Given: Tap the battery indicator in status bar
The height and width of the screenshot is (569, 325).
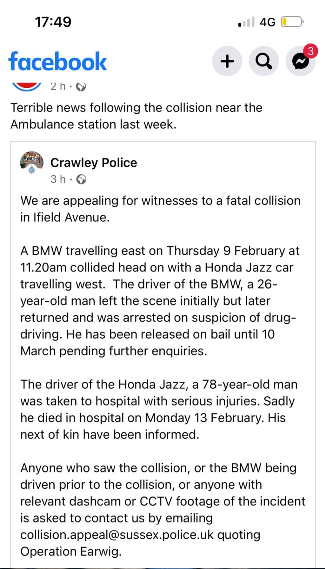Looking at the screenshot, I should [292, 22].
